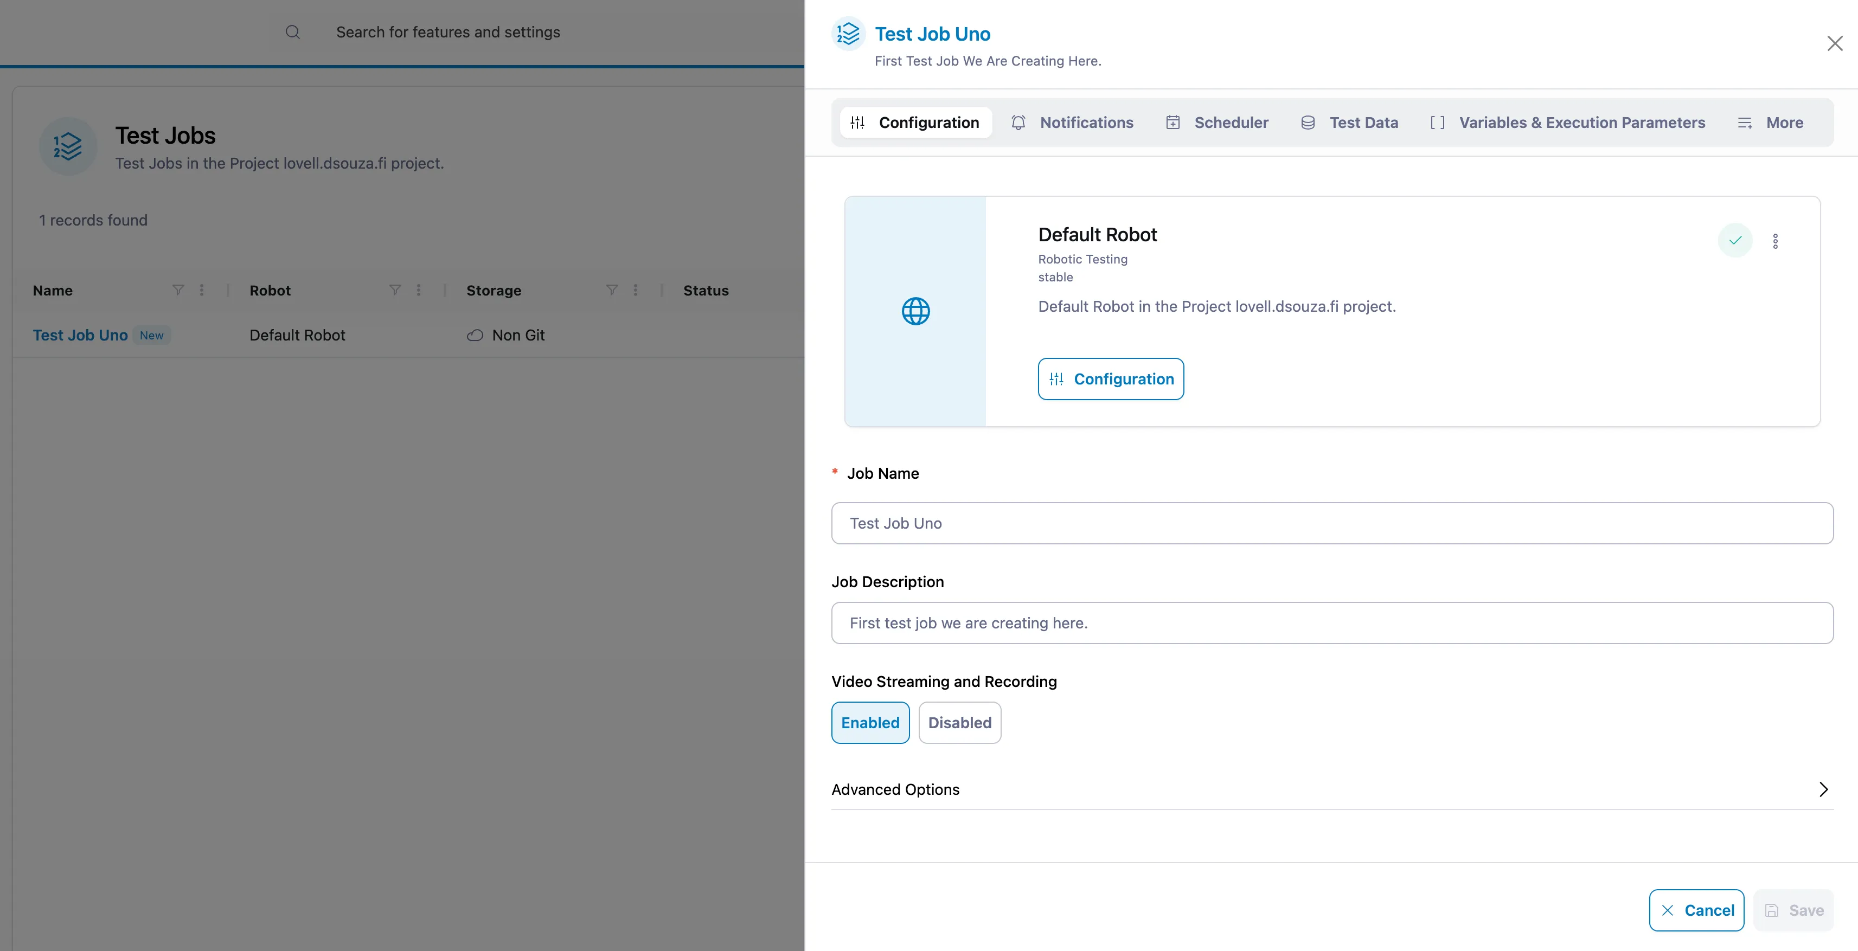Enable Video Streaming and Recording
Viewport: 1858px width, 951px height.
870,722
